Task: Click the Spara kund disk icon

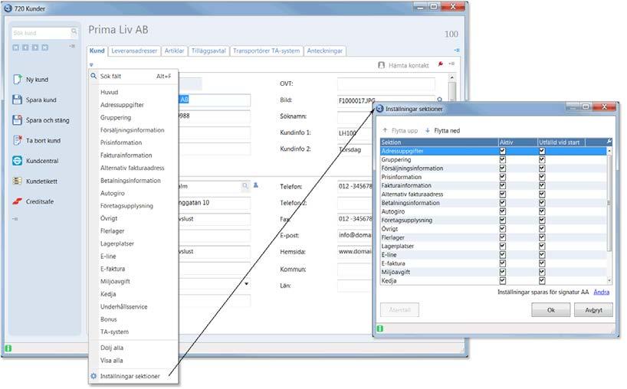Action: point(17,100)
